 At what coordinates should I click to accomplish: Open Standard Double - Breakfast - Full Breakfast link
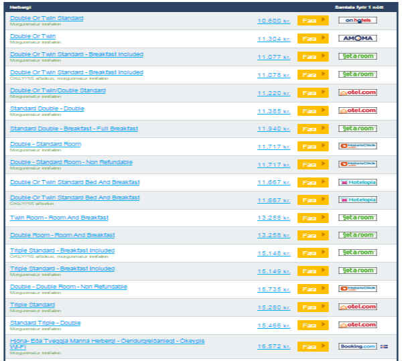click(x=74, y=129)
